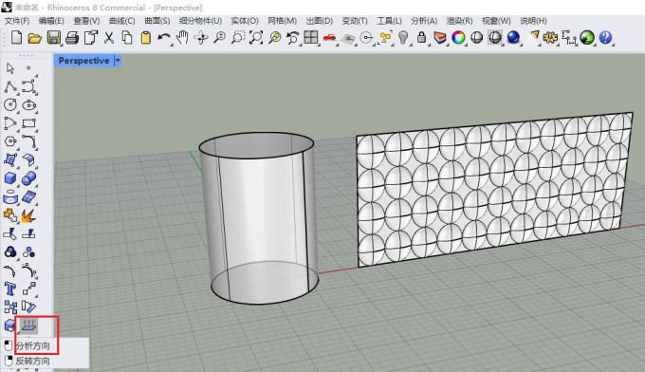This screenshot has height=372, width=645.
Task: Open the 网格(M) menu
Action: (x=283, y=21)
